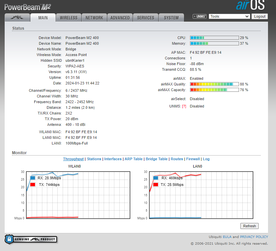Select the Wireless Mode value Access Point
Image resolution: width=276 pixels, height=251 pixels.
76,55
